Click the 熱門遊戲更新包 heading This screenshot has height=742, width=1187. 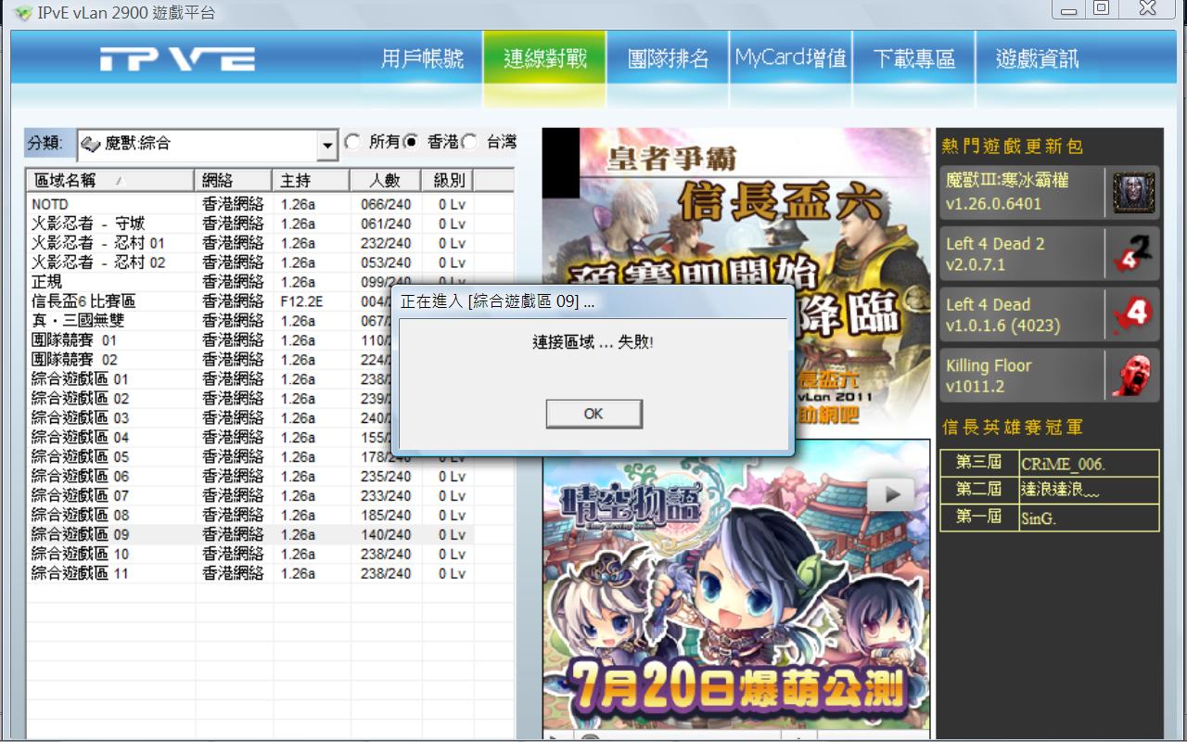click(x=1012, y=147)
